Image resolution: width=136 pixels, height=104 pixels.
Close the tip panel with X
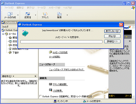(x=130, y=41)
